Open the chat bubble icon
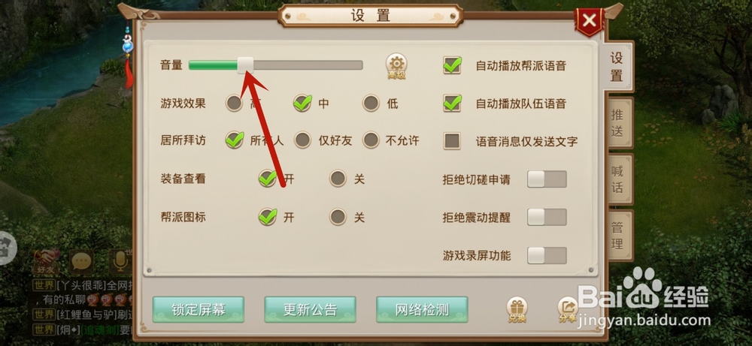This screenshot has height=346, width=752. click(x=81, y=261)
